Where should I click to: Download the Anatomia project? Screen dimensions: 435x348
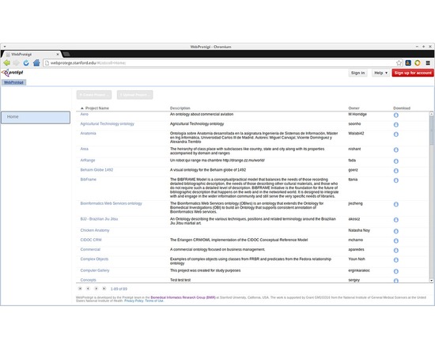coord(396,134)
